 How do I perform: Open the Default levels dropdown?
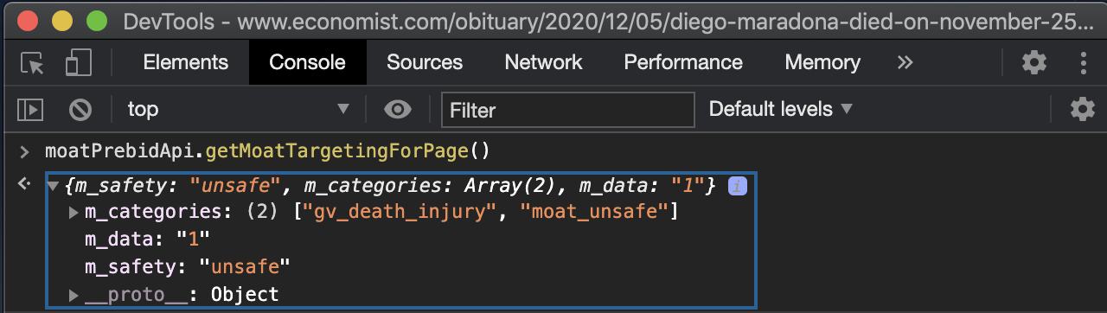(x=780, y=109)
